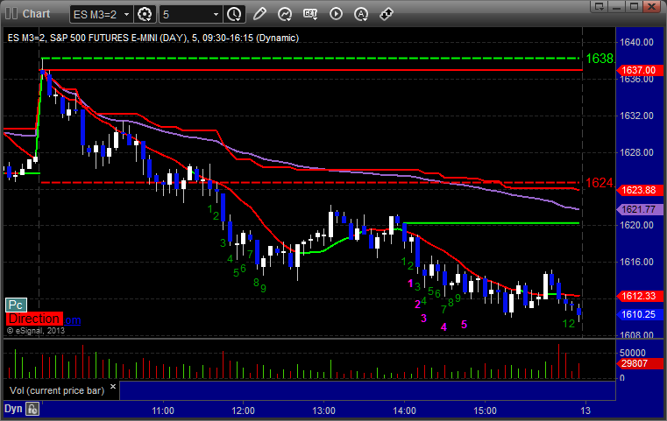Image resolution: width=667 pixels, height=421 pixels.
Task: Click the linking arrows icon
Action: (387, 14)
